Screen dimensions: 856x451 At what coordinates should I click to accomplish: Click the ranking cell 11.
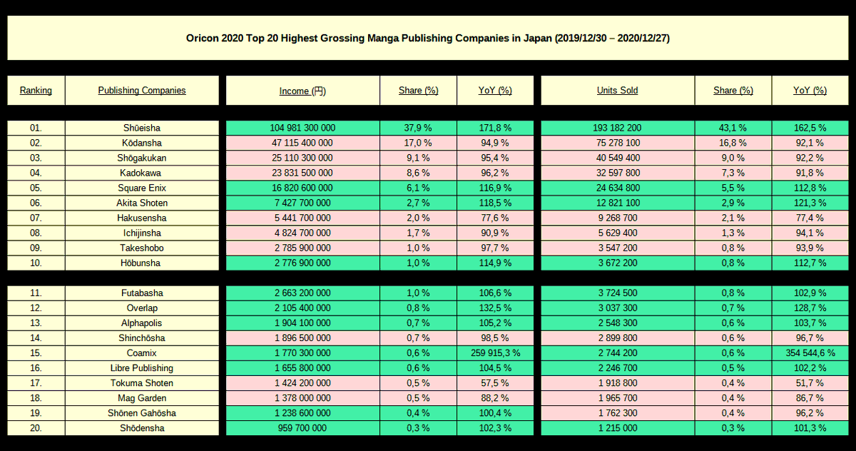point(36,293)
